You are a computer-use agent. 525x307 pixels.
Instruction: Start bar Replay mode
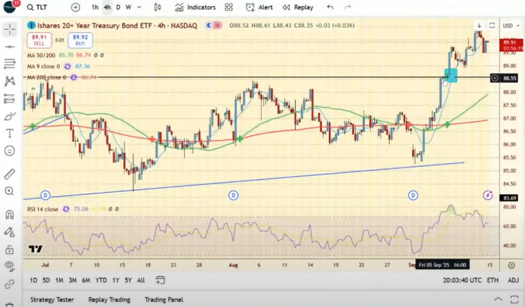coord(298,8)
